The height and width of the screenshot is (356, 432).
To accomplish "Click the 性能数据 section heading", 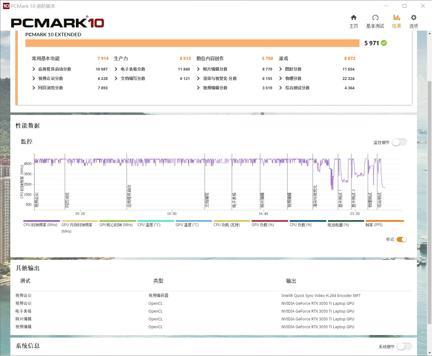I will pos(28,126).
